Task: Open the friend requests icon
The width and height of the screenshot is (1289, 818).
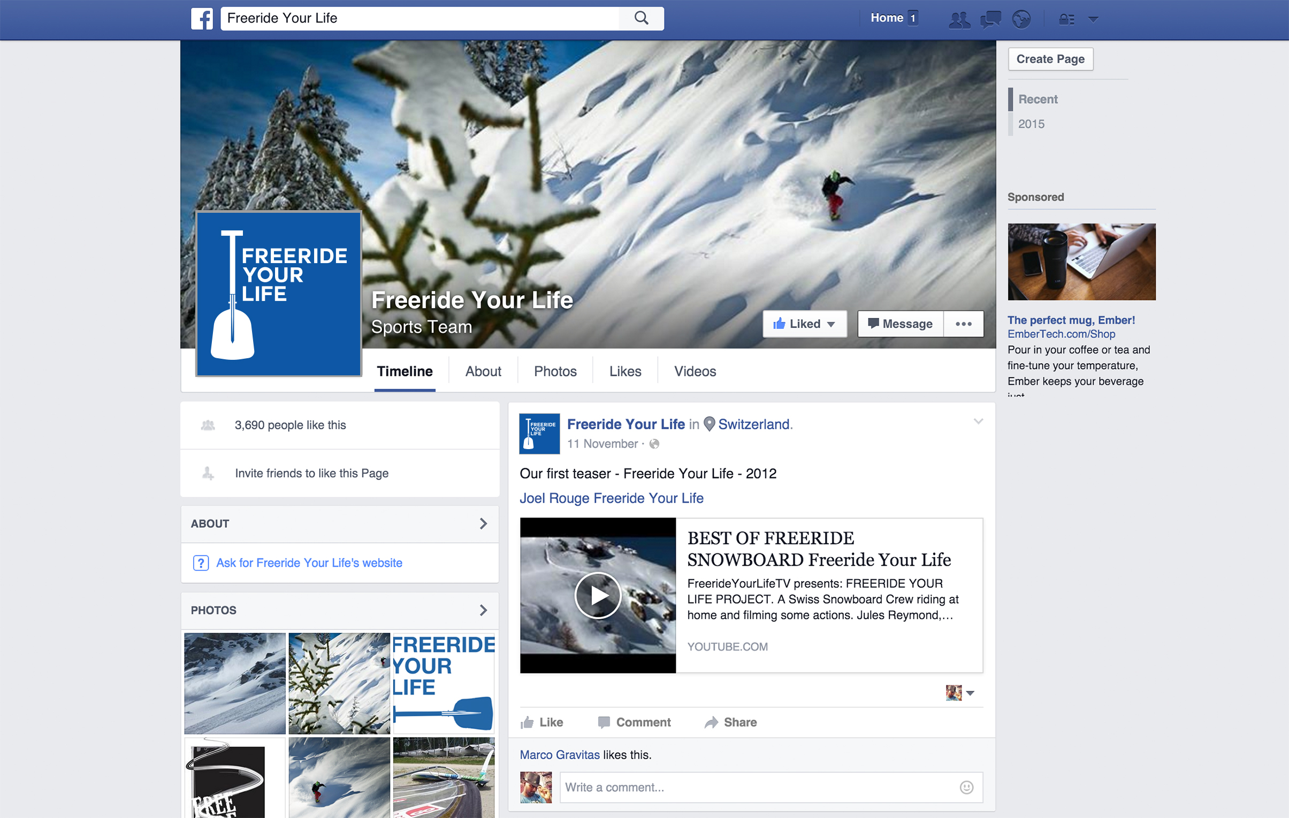Action: (x=959, y=20)
